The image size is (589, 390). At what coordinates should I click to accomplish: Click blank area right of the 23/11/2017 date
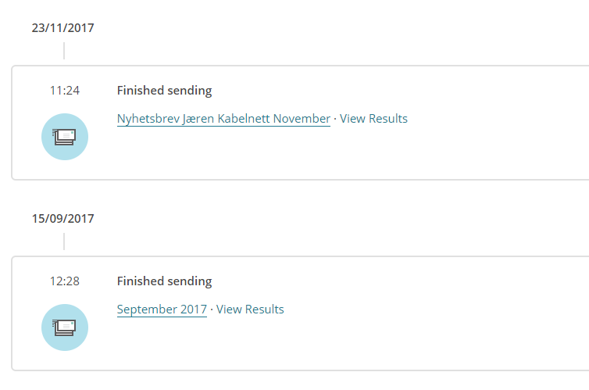(x=312, y=28)
